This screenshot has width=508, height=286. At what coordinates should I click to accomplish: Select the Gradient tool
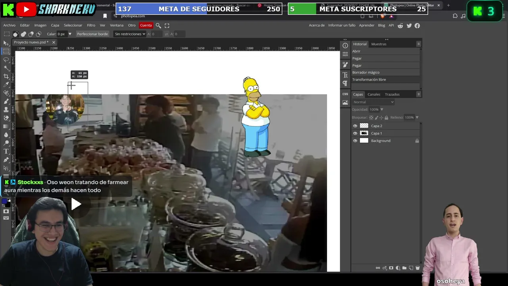(x=6, y=126)
